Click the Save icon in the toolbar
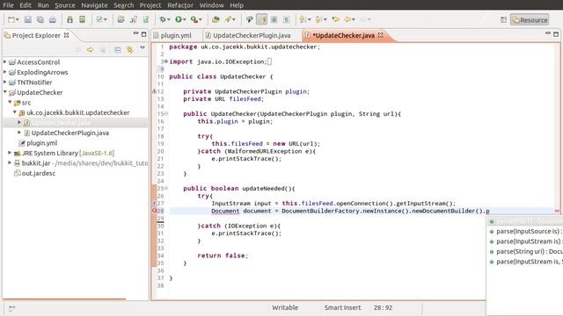563x316 pixels. (28, 19)
